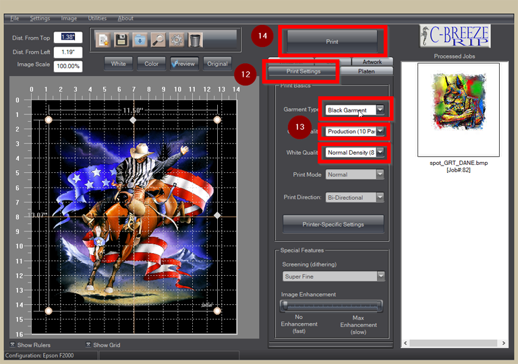Screen dimensions: 518x364
Task: Toggle the Show Rulers checkbox
Action: [12, 344]
